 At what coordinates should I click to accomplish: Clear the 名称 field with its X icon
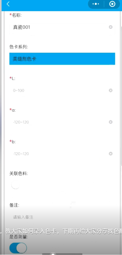click(111, 27)
